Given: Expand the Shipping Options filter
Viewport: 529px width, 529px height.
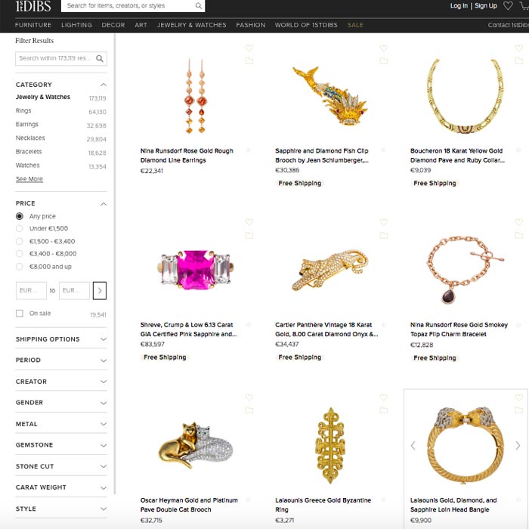Looking at the screenshot, I should 61,339.
